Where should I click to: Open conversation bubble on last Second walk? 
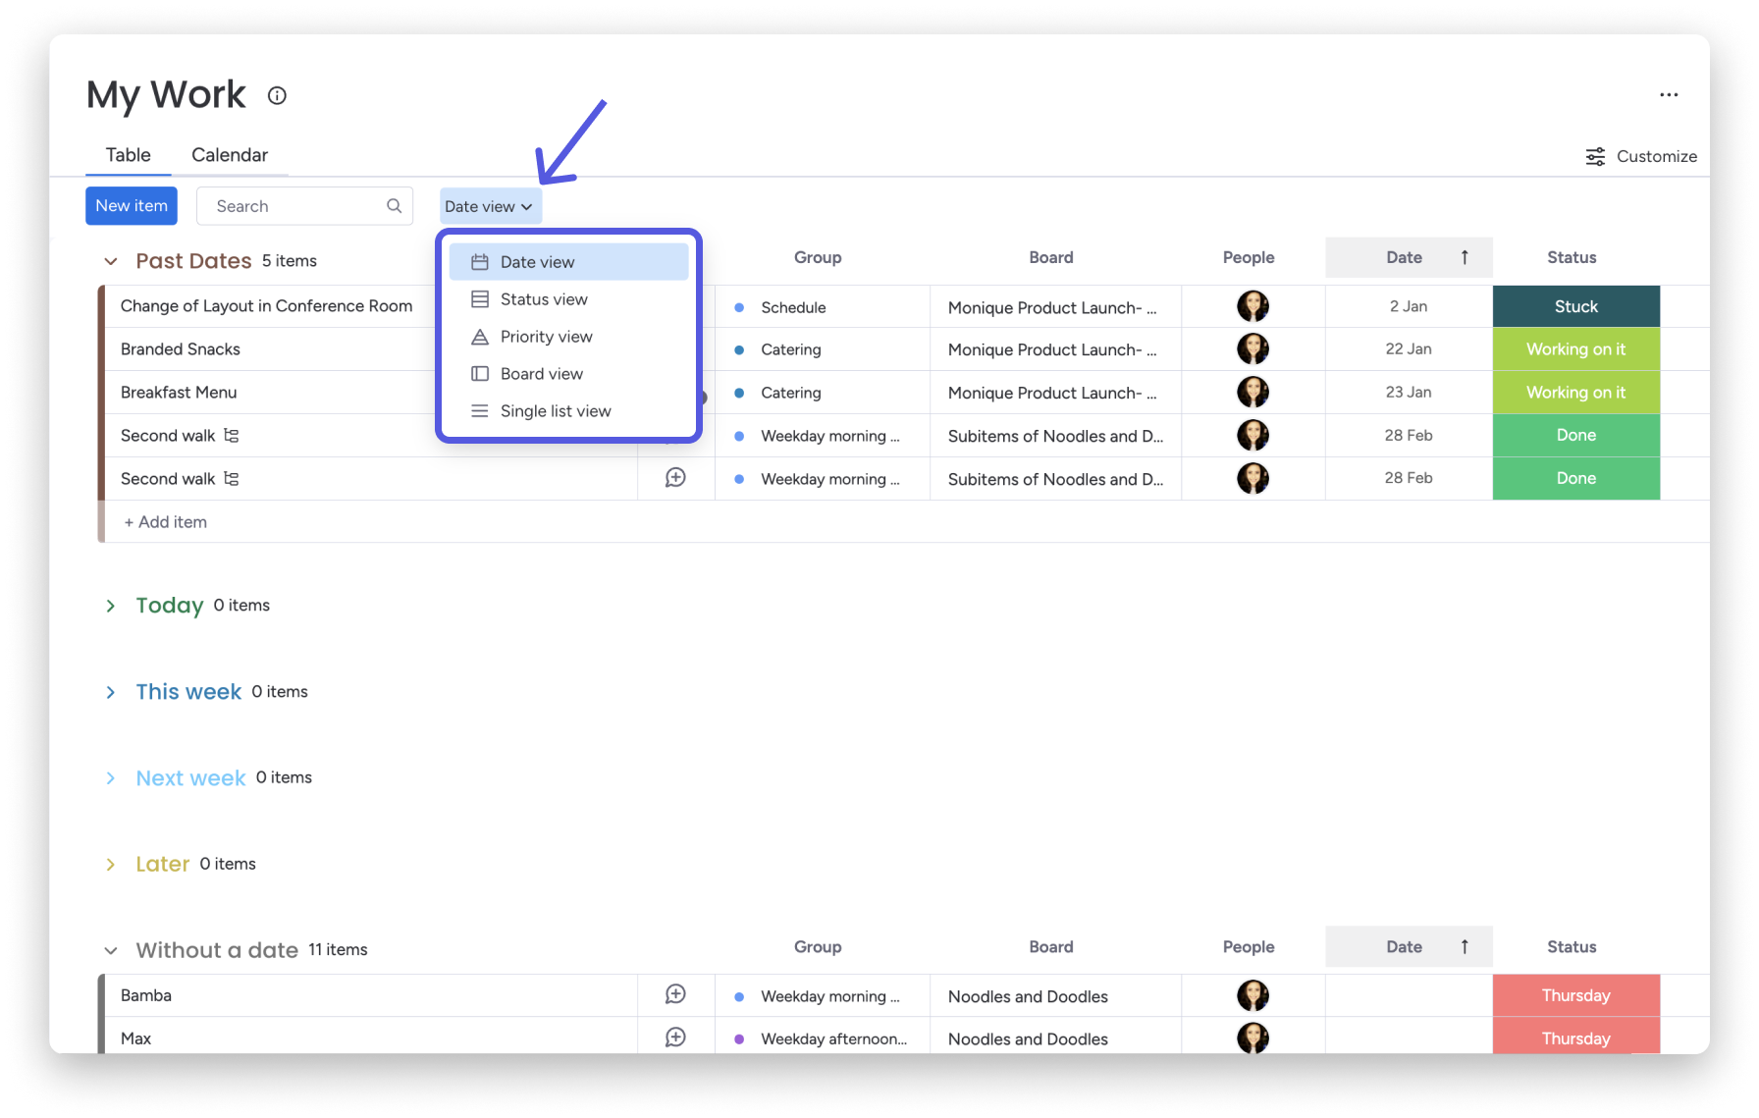click(x=675, y=478)
